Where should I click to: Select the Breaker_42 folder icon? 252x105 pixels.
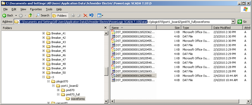pyautogui.click(x=48, y=38)
